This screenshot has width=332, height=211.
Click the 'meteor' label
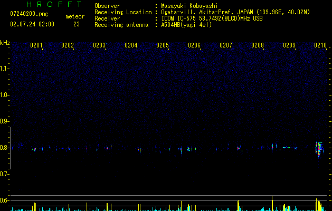(75, 16)
